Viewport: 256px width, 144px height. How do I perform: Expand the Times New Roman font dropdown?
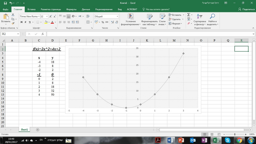pos(39,16)
